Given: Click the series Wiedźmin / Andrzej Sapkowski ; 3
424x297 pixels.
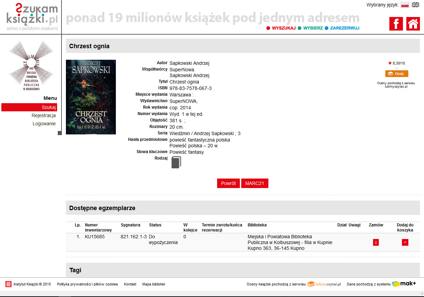Looking at the screenshot, I should click(x=205, y=133).
